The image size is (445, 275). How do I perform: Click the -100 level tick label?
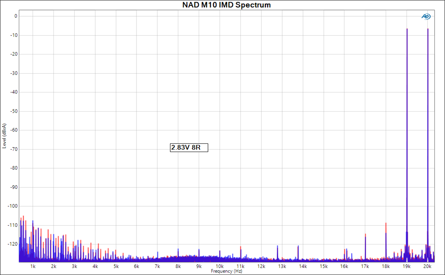(x=13, y=206)
